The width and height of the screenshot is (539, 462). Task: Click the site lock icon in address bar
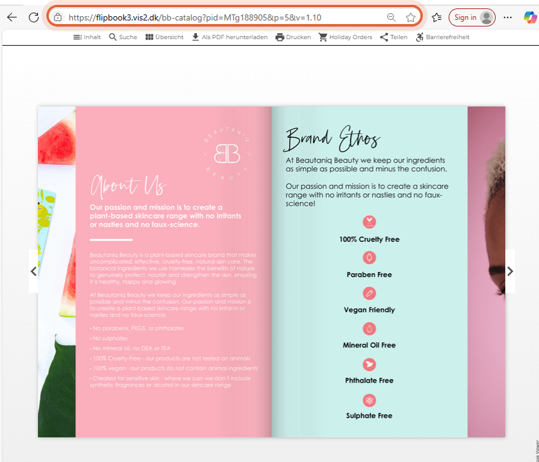58,17
